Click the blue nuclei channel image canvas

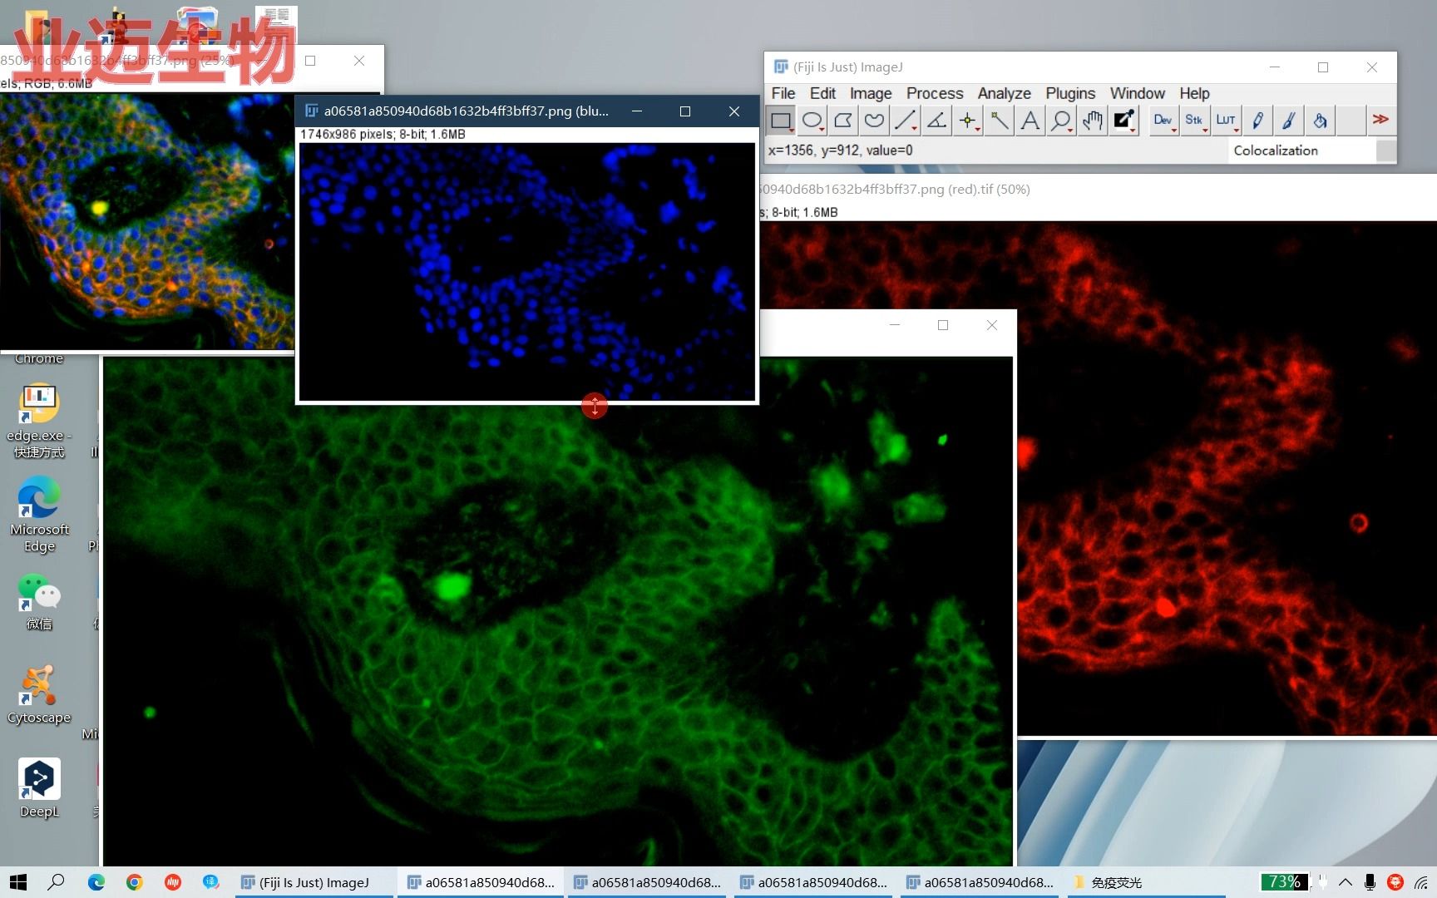click(x=526, y=271)
